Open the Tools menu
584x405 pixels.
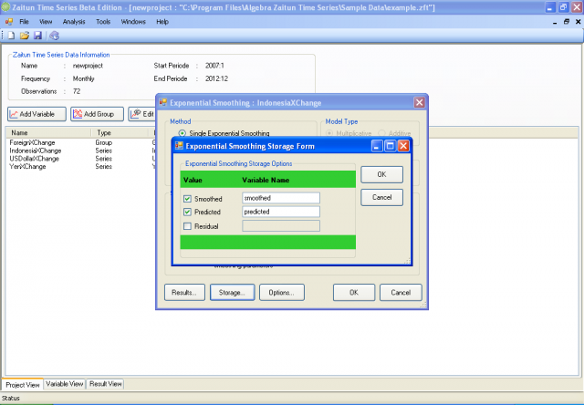(103, 20)
